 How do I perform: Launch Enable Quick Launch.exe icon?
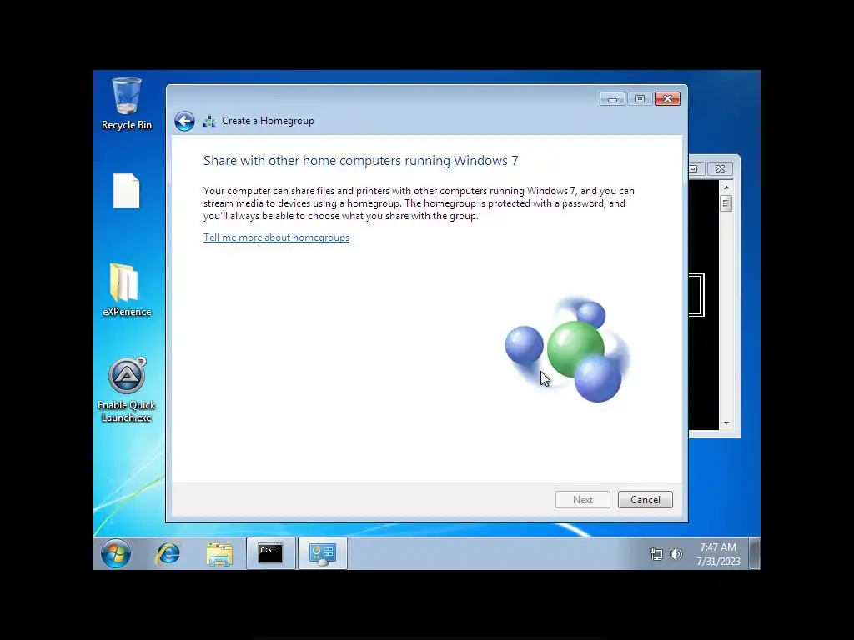(127, 390)
